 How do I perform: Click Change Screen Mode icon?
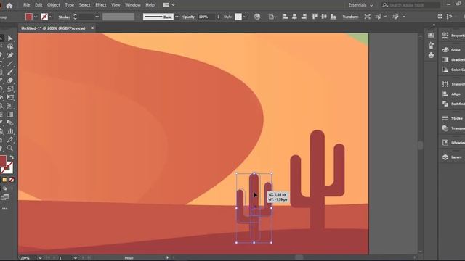pos(5,197)
